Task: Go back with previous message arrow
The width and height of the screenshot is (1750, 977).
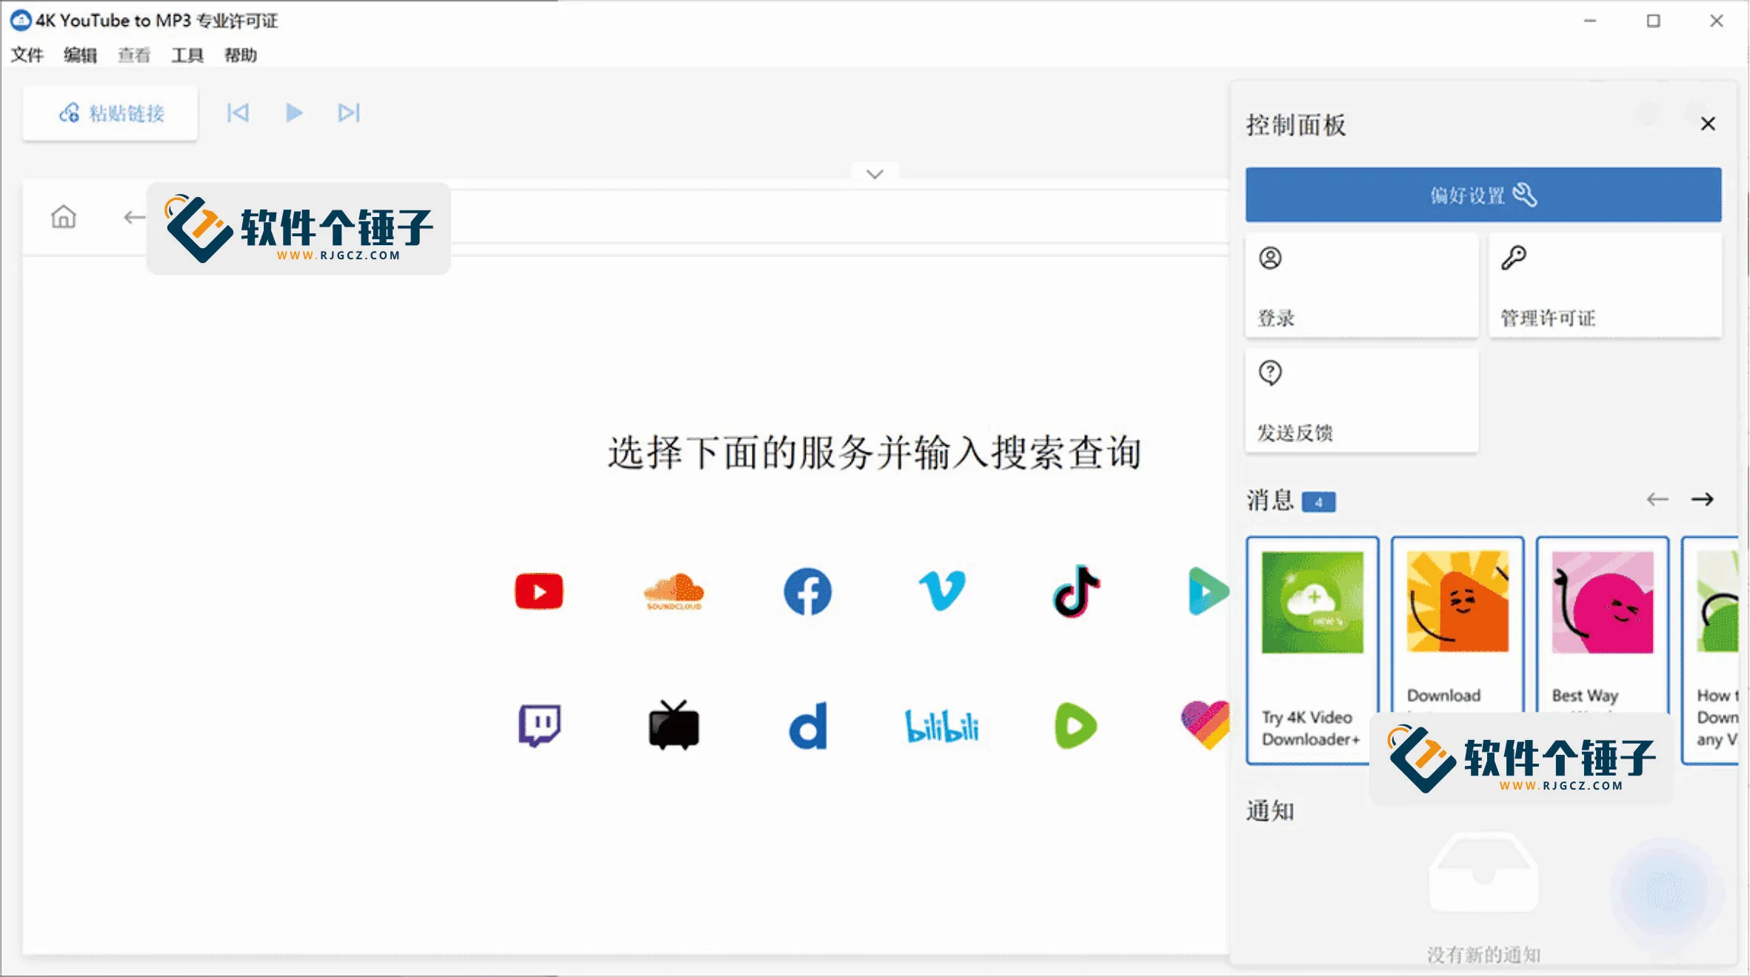Action: pos(1657,499)
